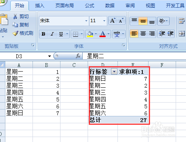This screenshot has width=186, height=142.
Task: Open the font name dropdown
Action: (x=86, y=21)
